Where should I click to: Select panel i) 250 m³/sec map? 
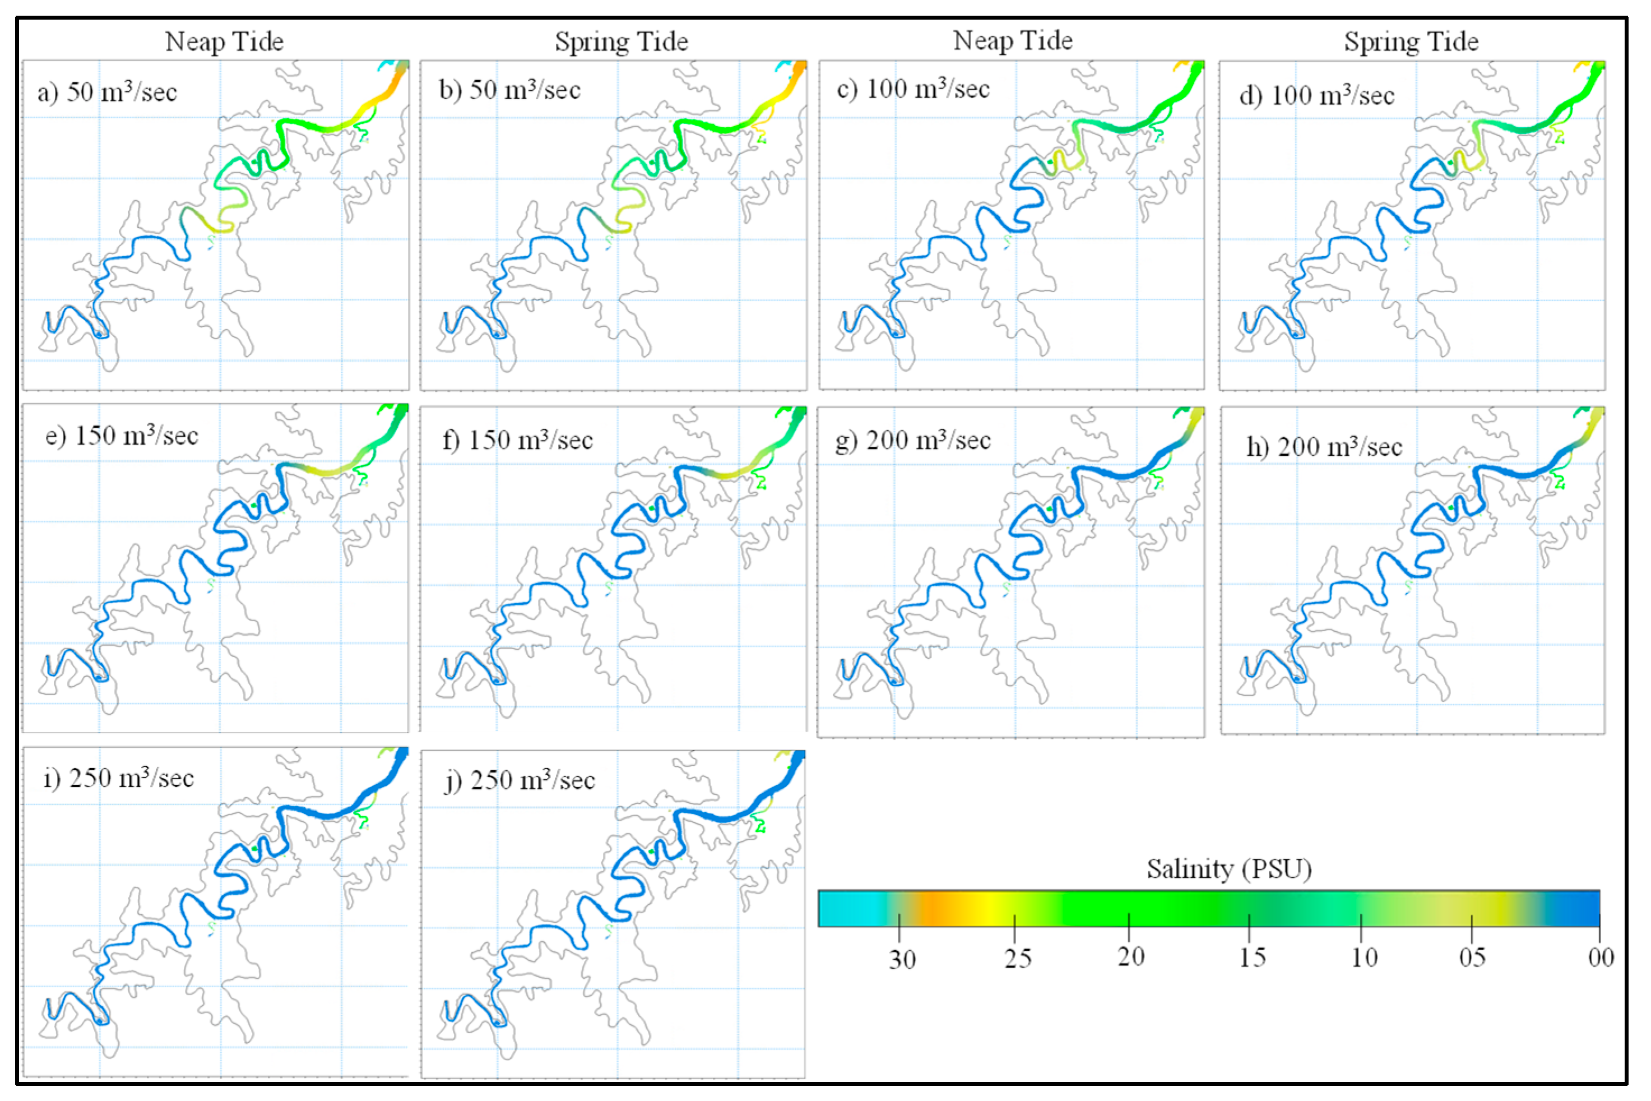coord(216,912)
